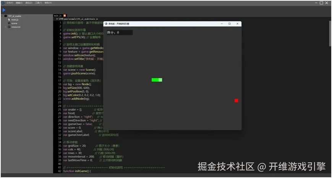Click line 36 'var cols = 40;'
Viewport: 332px width, 178px height.
pos(72,149)
